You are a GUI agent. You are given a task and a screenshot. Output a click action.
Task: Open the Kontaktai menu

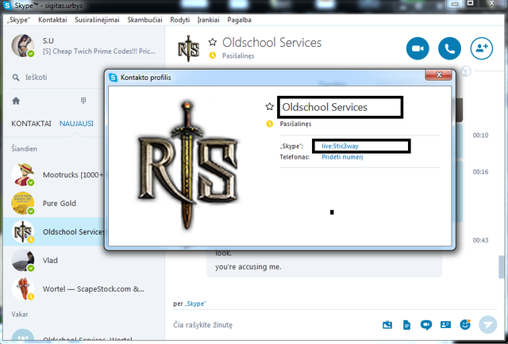(52, 20)
